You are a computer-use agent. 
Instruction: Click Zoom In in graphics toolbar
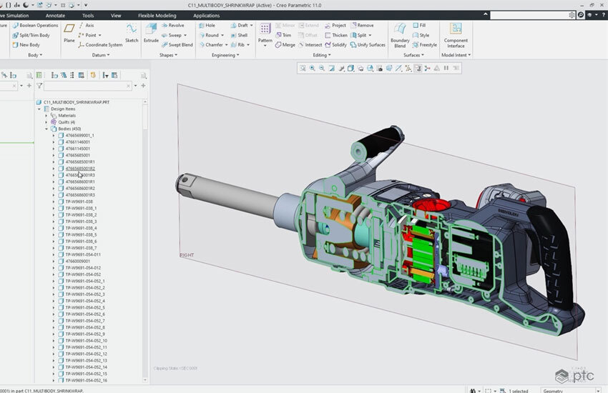pos(312,68)
